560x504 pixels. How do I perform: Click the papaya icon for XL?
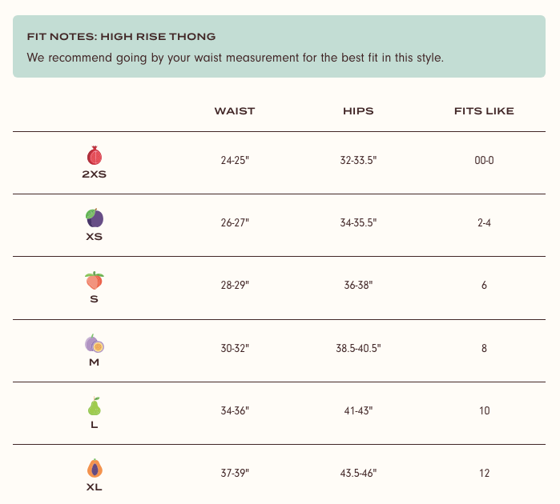coord(95,468)
